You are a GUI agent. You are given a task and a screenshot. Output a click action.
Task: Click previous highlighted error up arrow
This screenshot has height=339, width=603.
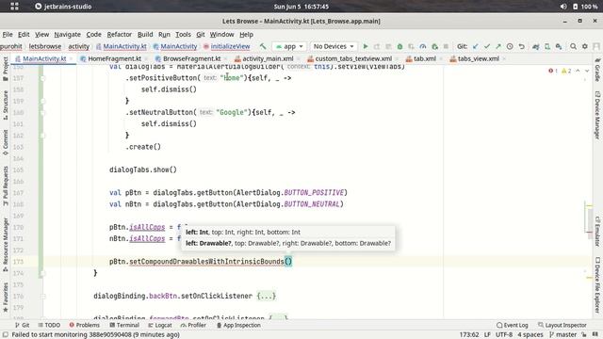578,71
